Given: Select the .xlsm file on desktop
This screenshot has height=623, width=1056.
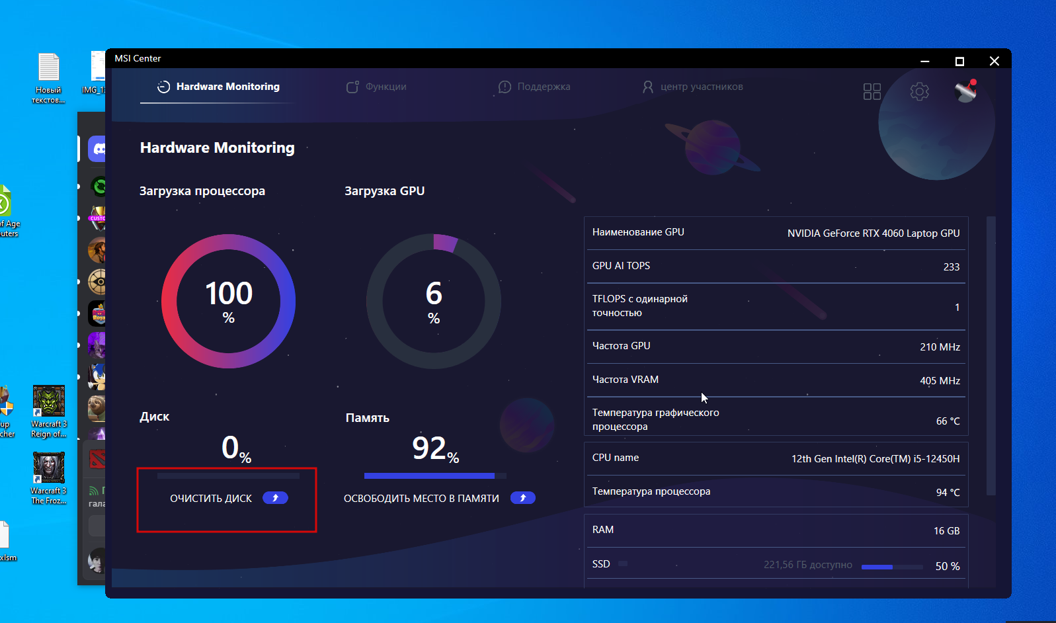Looking at the screenshot, I should tap(5, 542).
